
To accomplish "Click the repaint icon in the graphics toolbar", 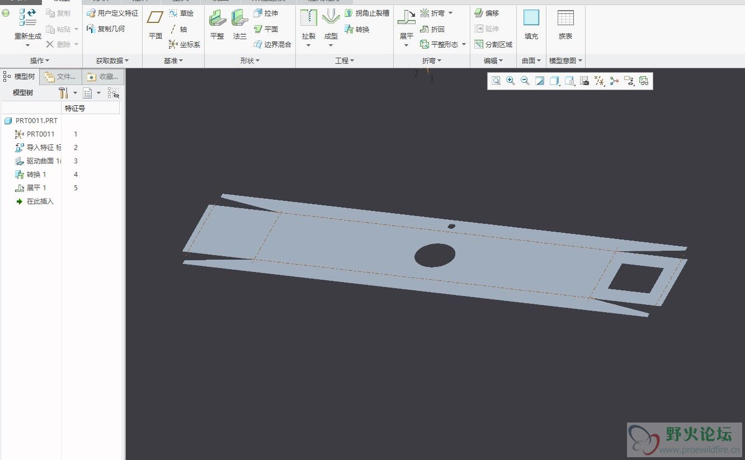I will (540, 81).
